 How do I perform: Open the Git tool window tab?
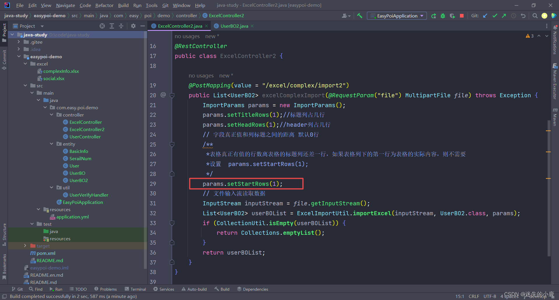coord(17,289)
